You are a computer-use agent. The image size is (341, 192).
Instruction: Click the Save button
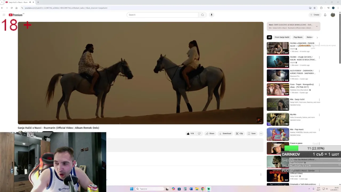251,134
